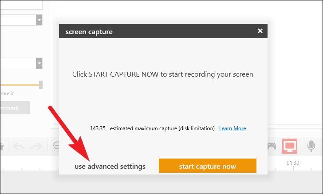Open the Learn More link

232,128
